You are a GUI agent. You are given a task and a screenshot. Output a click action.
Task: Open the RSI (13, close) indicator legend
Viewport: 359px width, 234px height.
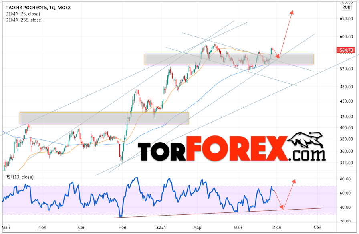[x=20, y=177]
